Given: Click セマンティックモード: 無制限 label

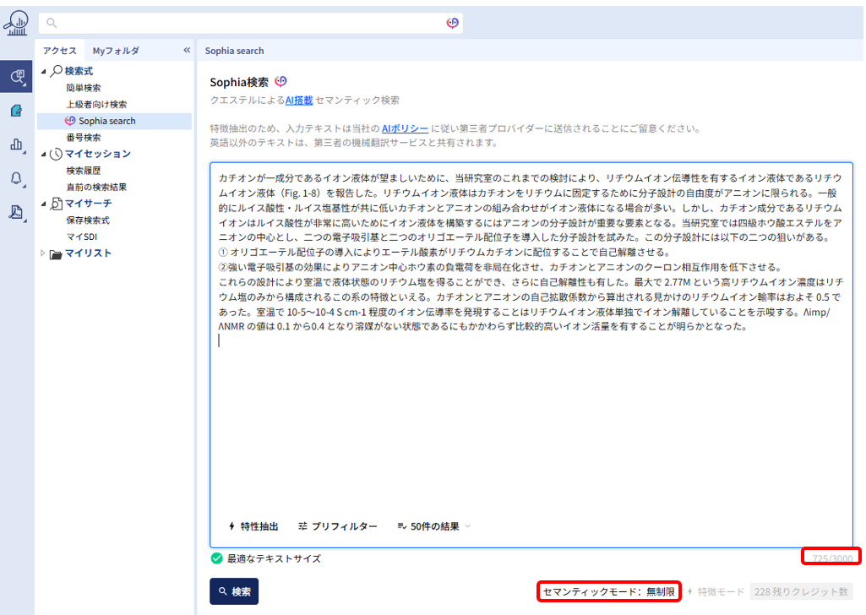Looking at the screenshot, I should point(608,592).
